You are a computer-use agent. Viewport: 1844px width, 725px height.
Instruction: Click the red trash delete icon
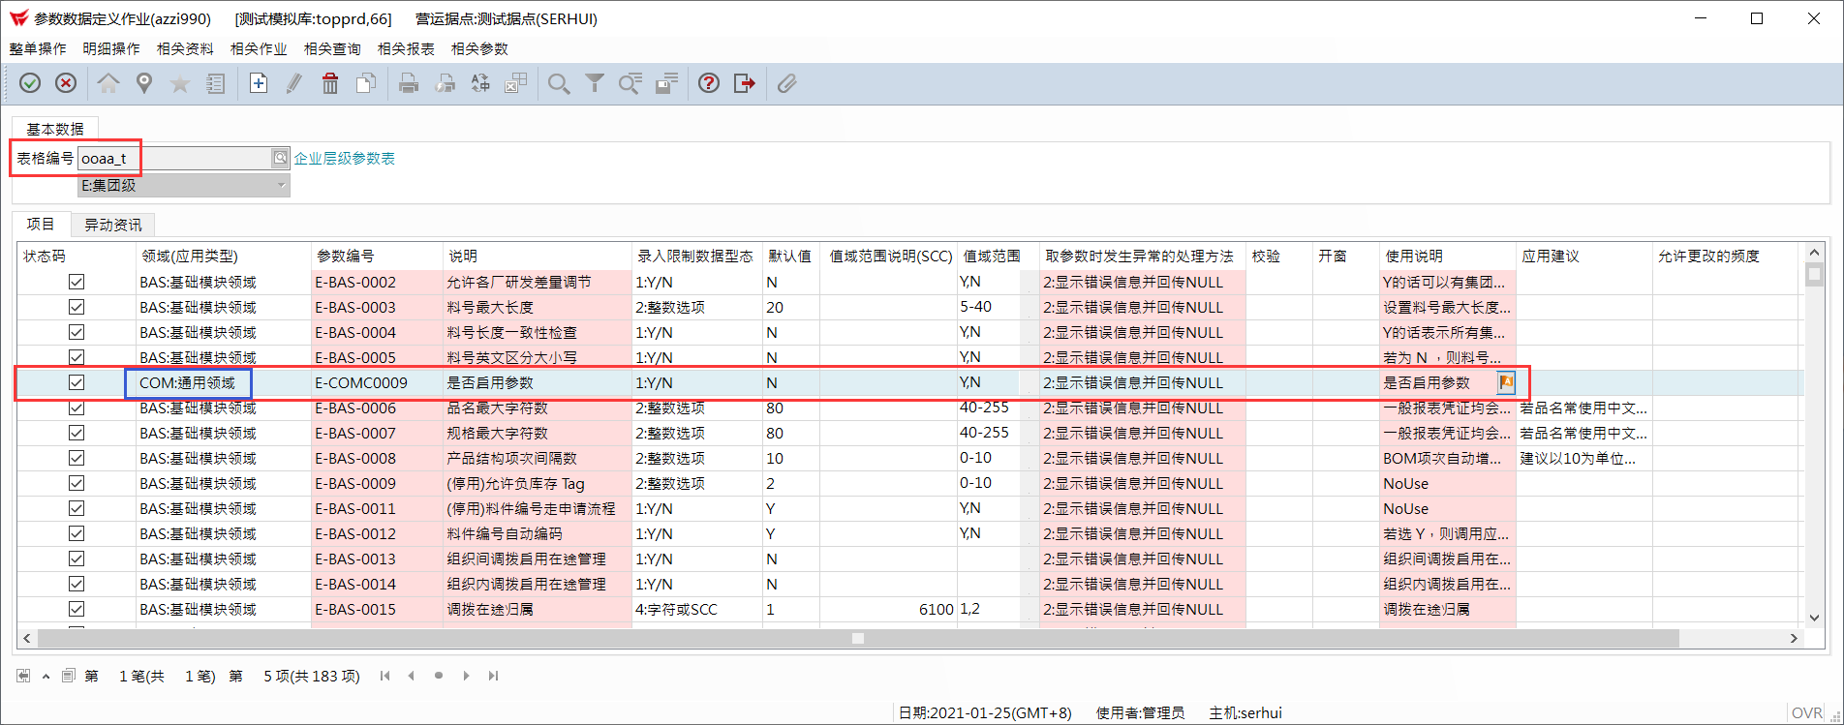[x=330, y=84]
